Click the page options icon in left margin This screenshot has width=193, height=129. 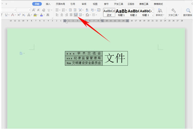pos(21,53)
